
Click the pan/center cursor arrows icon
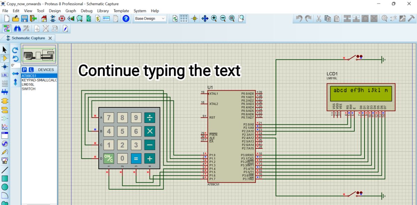coord(205,18)
